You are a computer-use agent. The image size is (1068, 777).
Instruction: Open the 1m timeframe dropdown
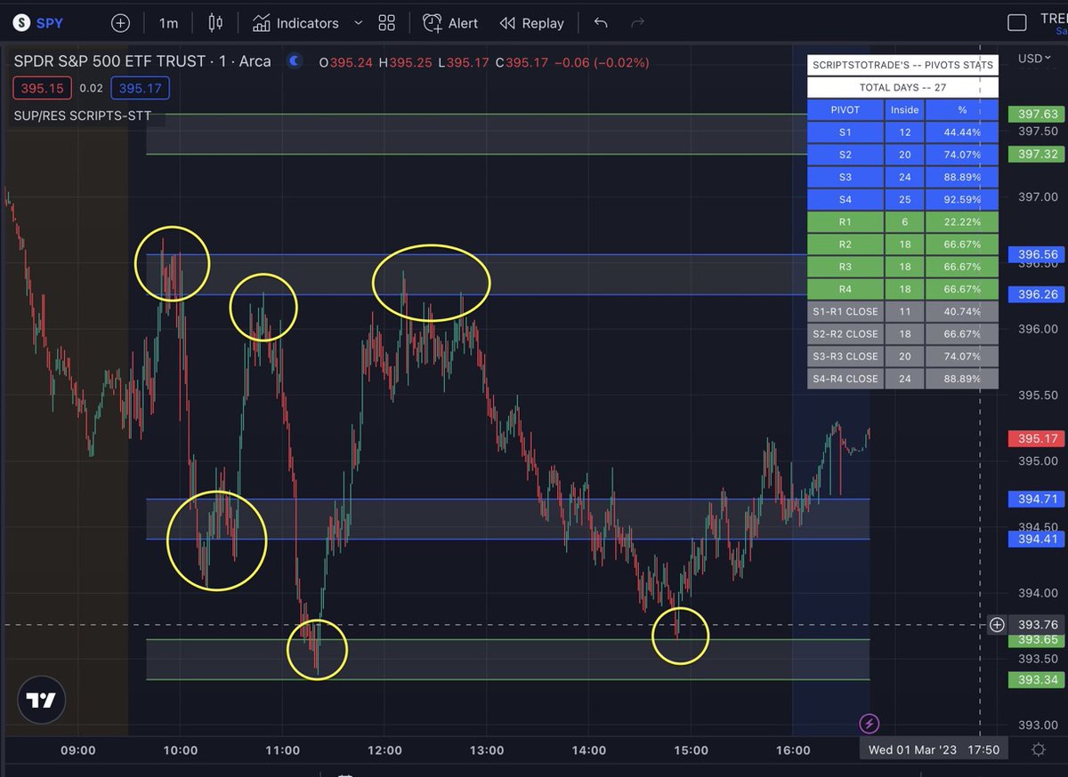click(168, 23)
